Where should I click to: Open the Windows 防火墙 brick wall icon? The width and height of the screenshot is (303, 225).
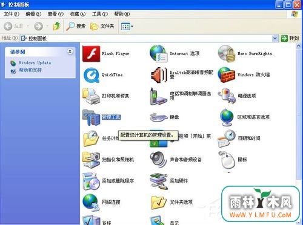pos(227,75)
